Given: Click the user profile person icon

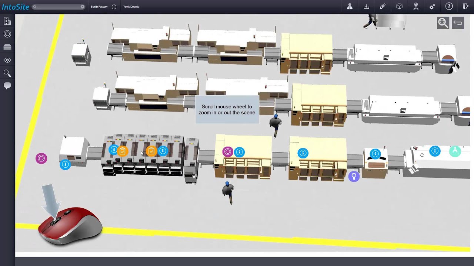Looking at the screenshot, I should (x=350, y=7).
